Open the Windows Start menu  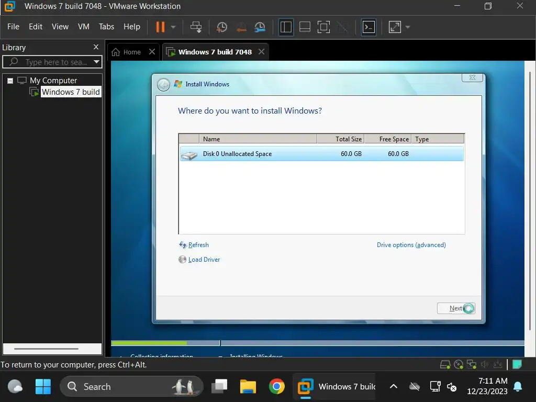point(43,387)
